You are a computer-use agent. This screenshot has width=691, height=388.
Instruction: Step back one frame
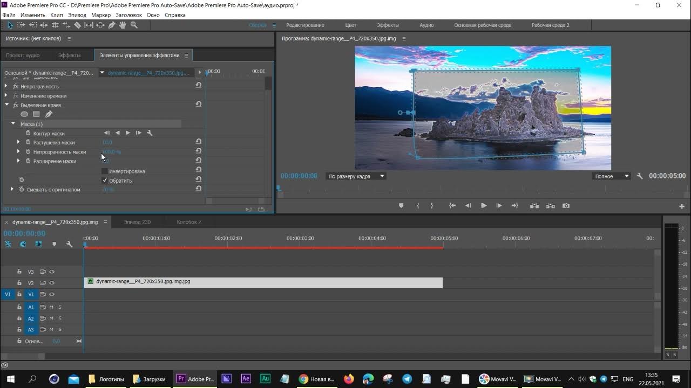(468, 206)
